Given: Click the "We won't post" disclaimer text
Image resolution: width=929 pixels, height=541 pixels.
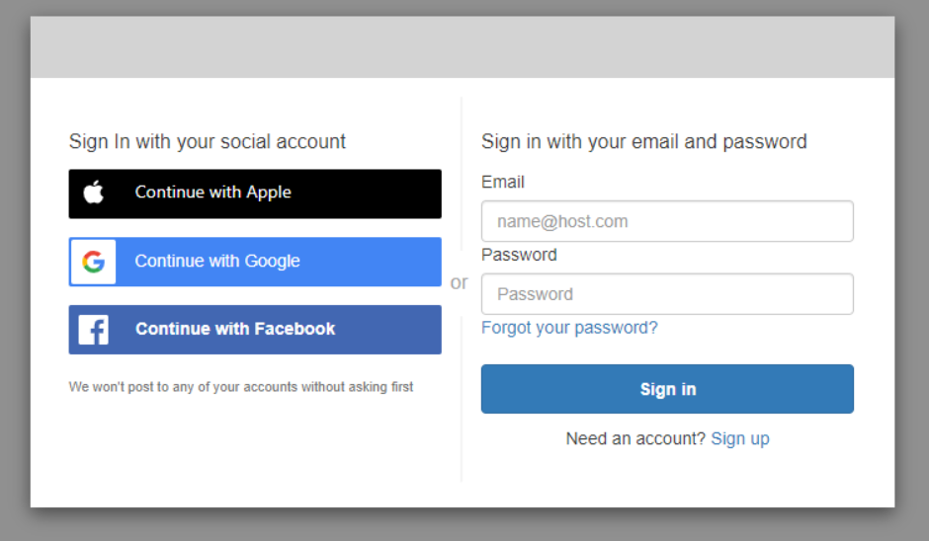Looking at the screenshot, I should tap(241, 387).
